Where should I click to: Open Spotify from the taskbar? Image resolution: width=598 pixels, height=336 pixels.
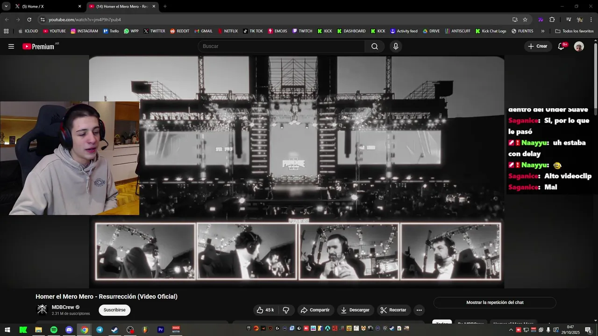tap(54, 329)
